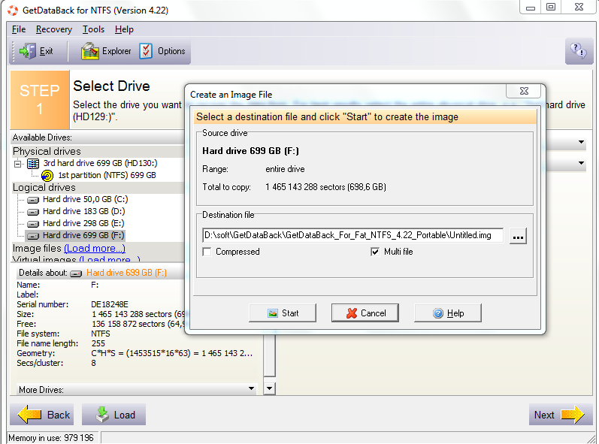Click the upper dropdown arrow behind the dialog
The width and height of the screenshot is (599, 444).
[x=581, y=142]
